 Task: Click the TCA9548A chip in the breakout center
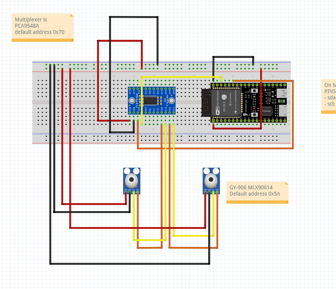coord(150,100)
